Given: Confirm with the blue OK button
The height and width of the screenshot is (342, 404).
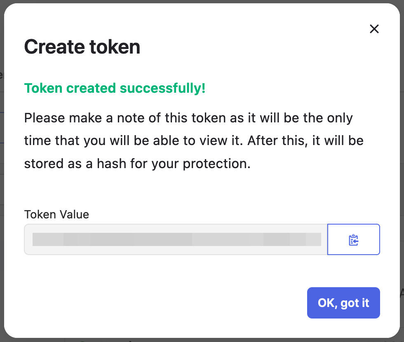Looking at the screenshot, I should pyautogui.click(x=343, y=303).
